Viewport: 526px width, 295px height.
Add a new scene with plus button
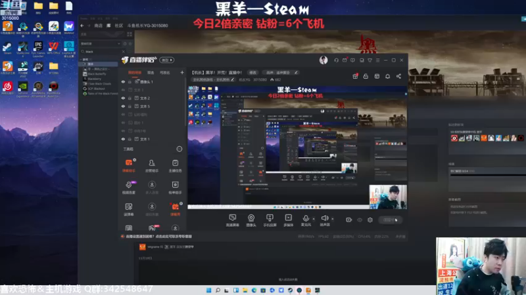coord(182,73)
